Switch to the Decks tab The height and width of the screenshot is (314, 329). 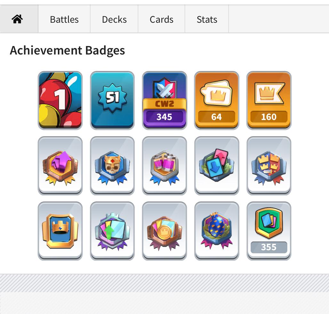click(x=114, y=19)
